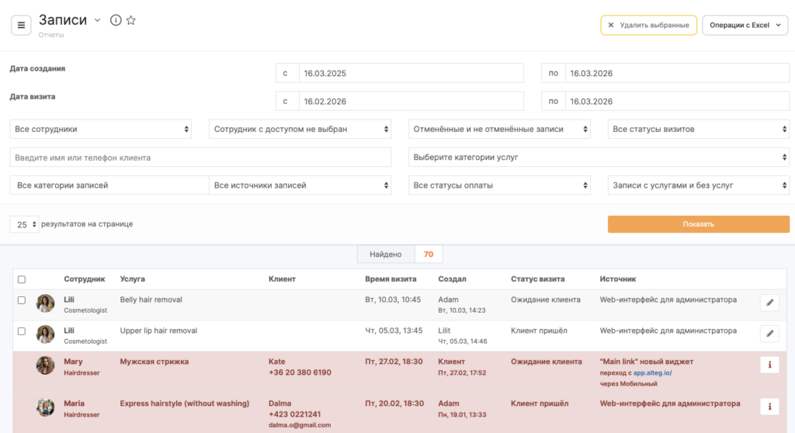The image size is (795, 433).
Task: Click the info circle icon beside title
Action: tap(116, 21)
